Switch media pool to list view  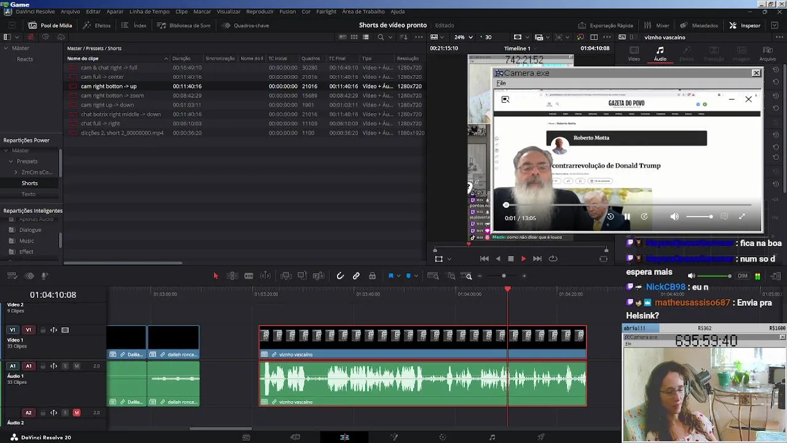click(x=366, y=37)
